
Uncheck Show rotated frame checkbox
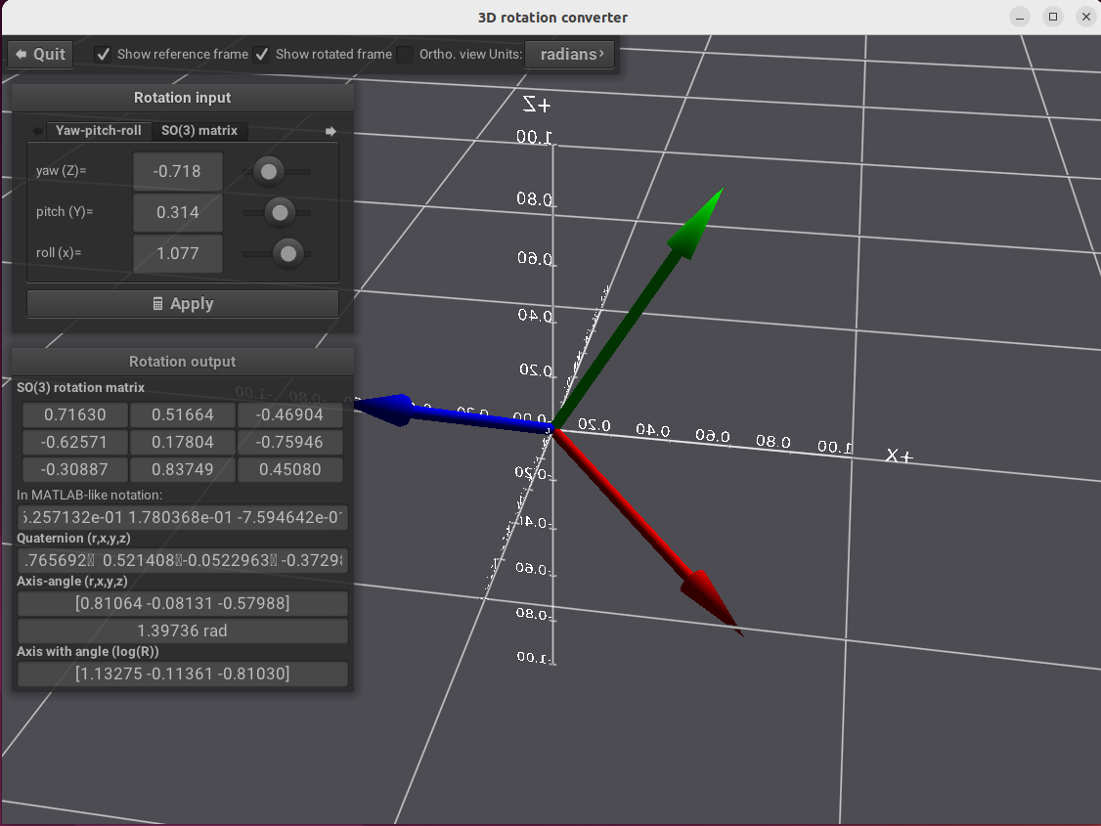click(261, 55)
